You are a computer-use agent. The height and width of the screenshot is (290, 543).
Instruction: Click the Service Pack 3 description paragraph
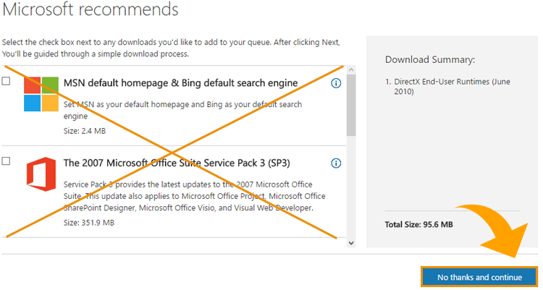click(x=194, y=196)
